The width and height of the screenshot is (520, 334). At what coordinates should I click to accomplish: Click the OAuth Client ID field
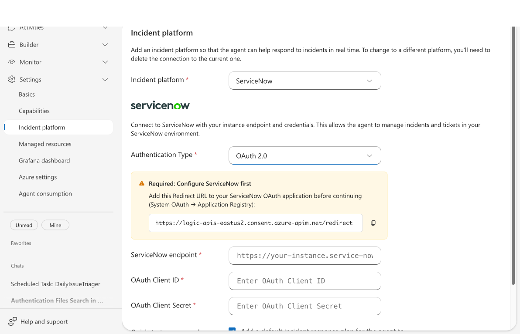305,281
